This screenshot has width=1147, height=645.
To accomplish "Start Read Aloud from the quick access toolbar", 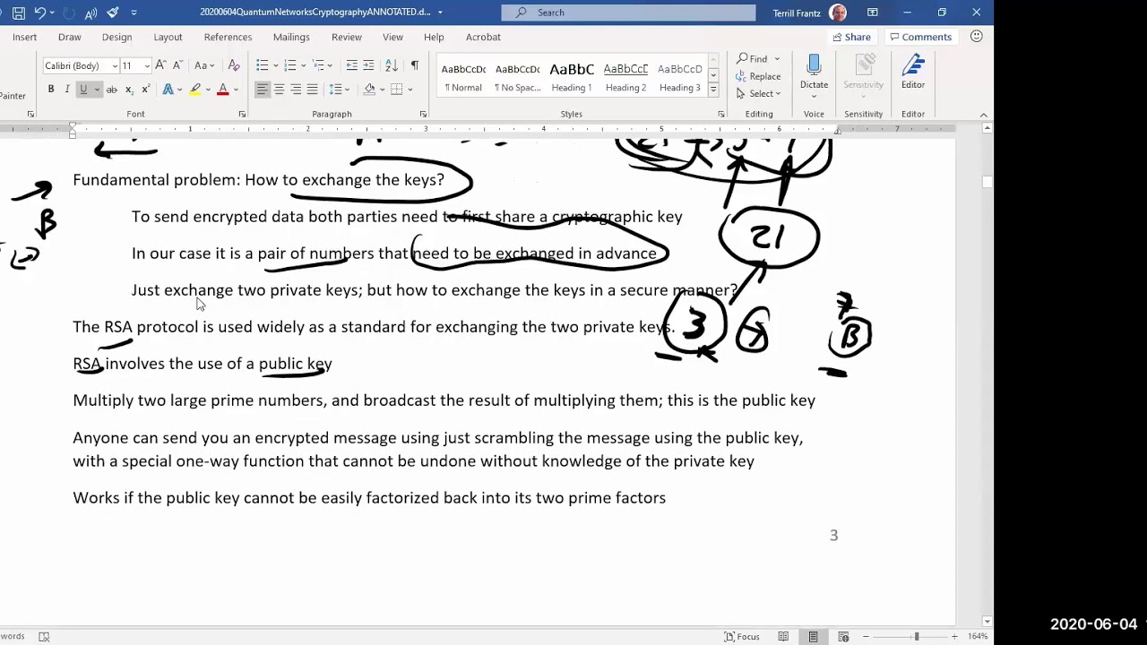I will pyautogui.click(x=91, y=13).
